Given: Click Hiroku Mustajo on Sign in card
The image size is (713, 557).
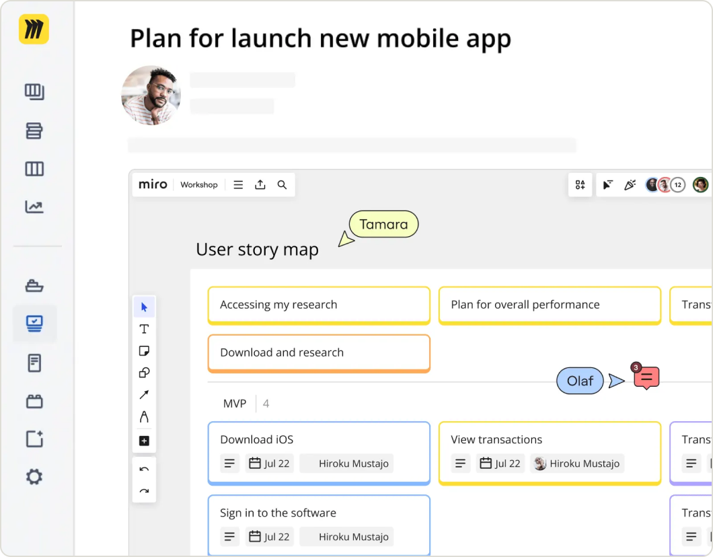Looking at the screenshot, I should coord(346,537).
